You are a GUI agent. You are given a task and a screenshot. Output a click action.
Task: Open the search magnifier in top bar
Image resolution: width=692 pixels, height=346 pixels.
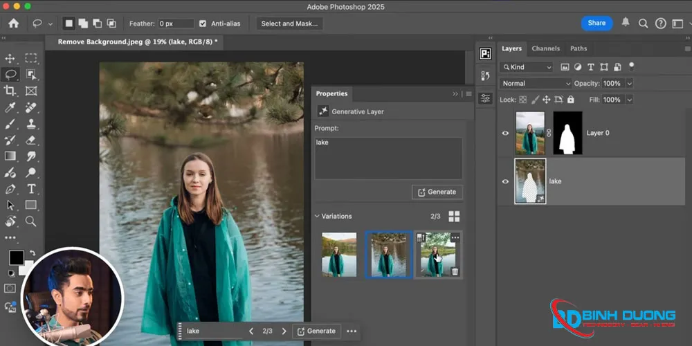click(643, 24)
